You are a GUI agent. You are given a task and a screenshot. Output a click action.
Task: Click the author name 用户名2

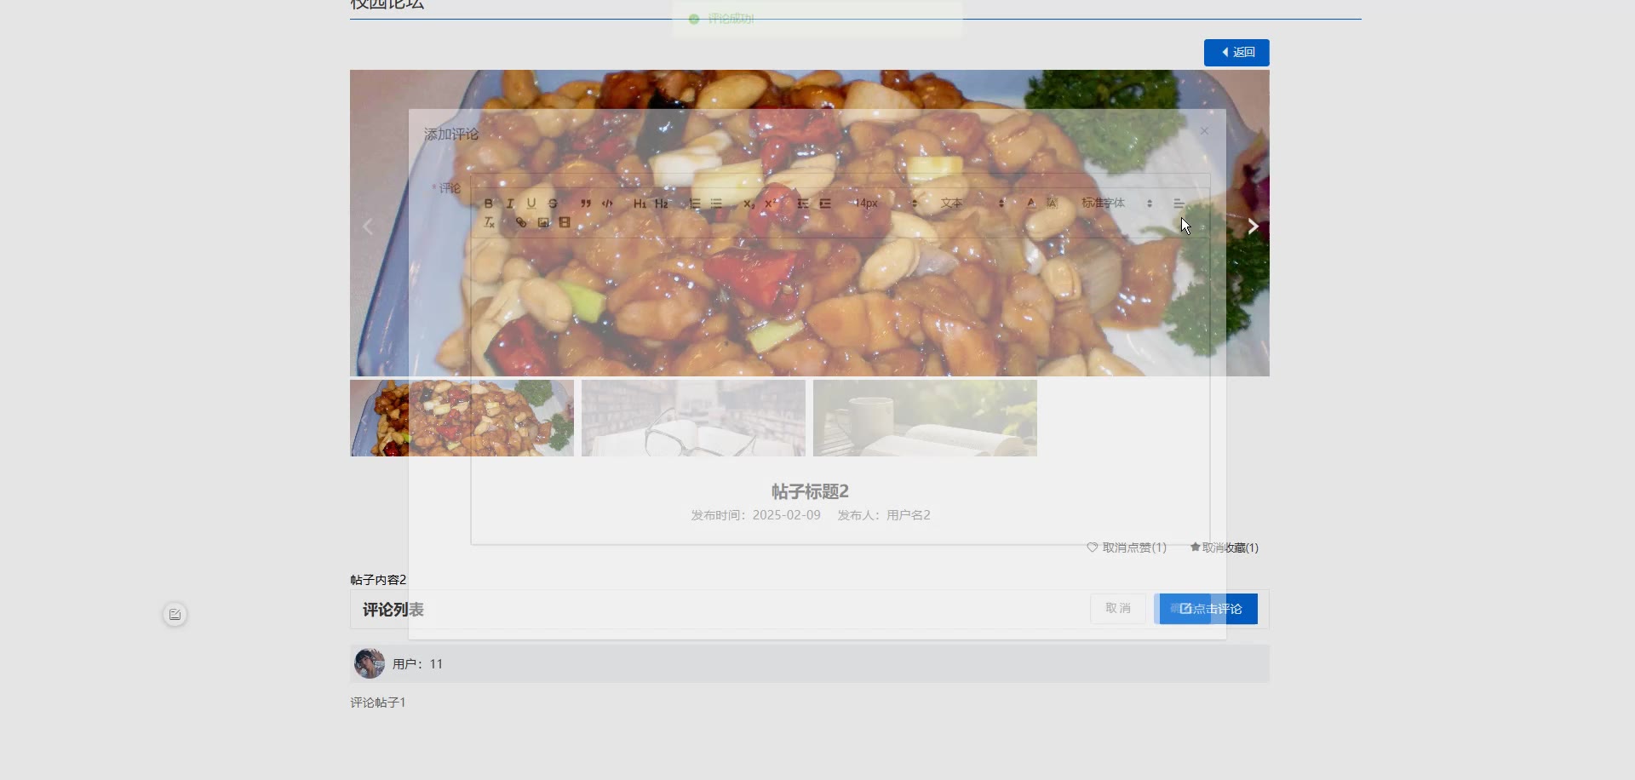(909, 515)
